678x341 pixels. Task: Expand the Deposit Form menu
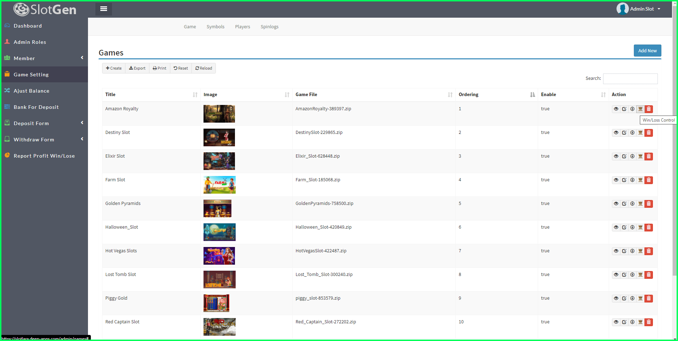click(31, 123)
